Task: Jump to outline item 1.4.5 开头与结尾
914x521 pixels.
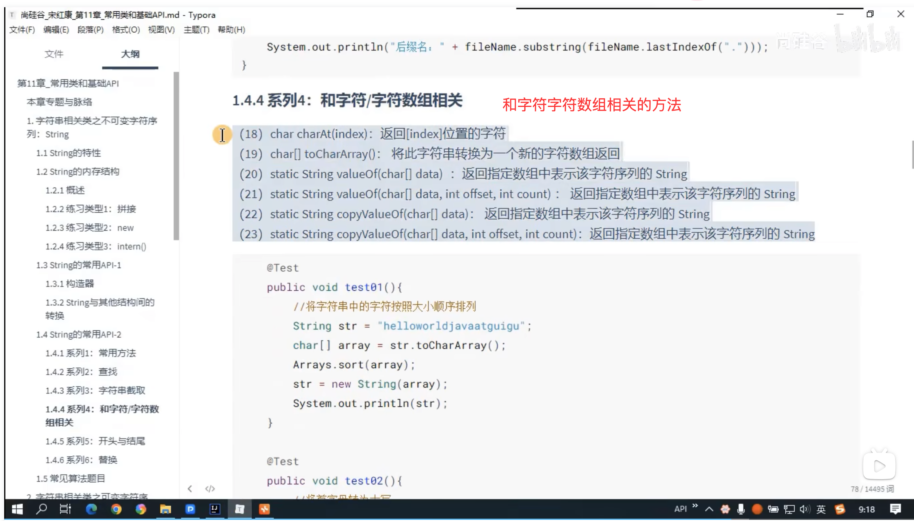Action: 95,441
